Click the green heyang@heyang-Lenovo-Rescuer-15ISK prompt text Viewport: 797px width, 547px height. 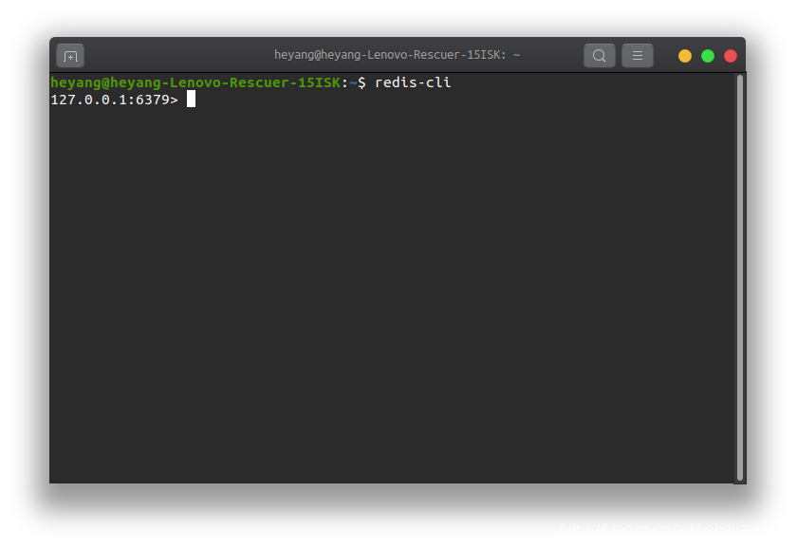tap(195, 82)
